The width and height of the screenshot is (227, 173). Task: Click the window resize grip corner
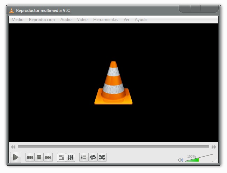[x=216, y=161]
